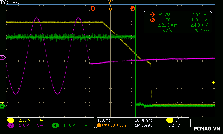Viewport: 223px width, 134px height.
Task: Click the channel 3 ground reference marker
Action: tap(3, 58)
